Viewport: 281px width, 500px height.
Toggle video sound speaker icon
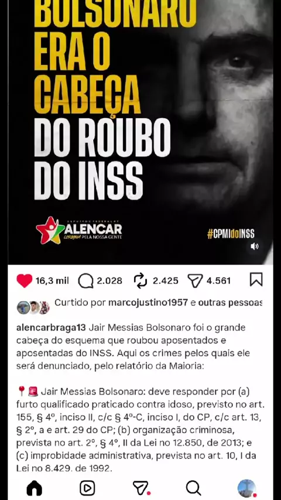(254, 246)
